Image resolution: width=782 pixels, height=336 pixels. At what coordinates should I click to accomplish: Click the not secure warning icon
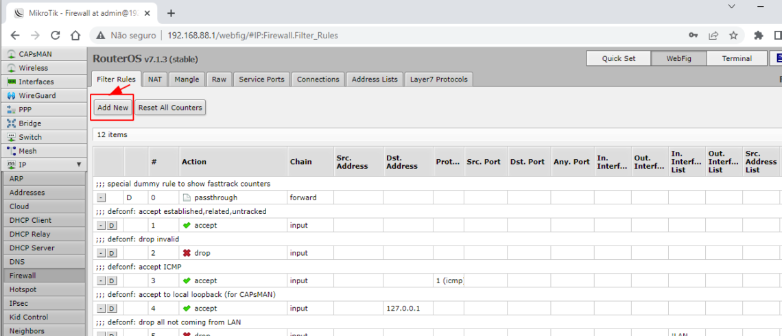click(102, 36)
